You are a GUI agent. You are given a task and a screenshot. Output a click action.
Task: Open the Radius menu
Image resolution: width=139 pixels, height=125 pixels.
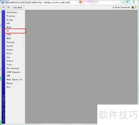(x=15, y=61)
